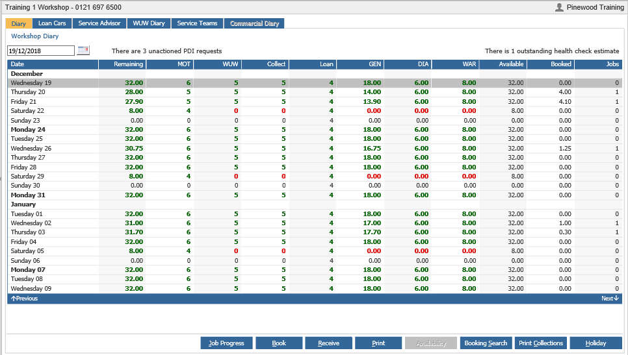This screenshot has height=355, width=628.
Task: Click Next to show later dates
Action: 610,299
